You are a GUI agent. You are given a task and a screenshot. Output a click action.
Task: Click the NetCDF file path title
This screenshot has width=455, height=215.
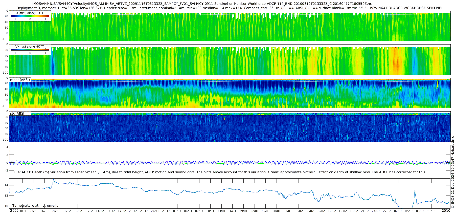202,4
